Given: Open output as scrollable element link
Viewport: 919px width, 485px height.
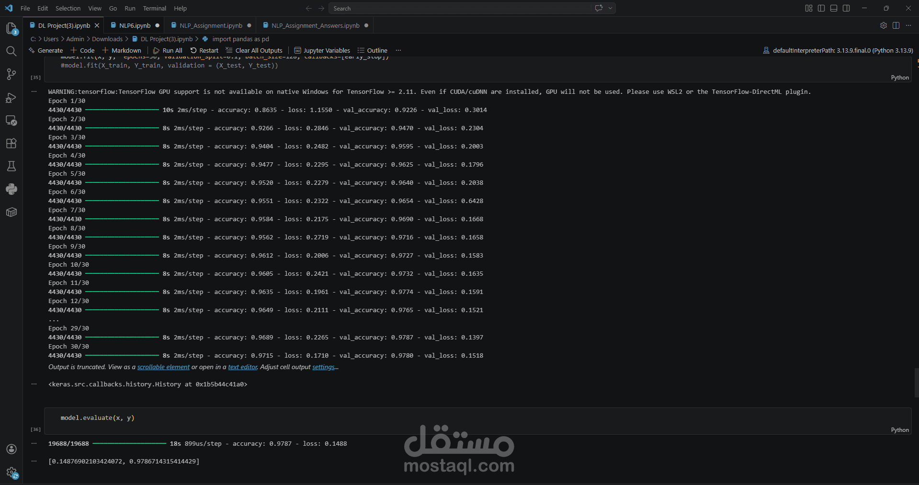Looking at the screenshot, I should [163, 367].
